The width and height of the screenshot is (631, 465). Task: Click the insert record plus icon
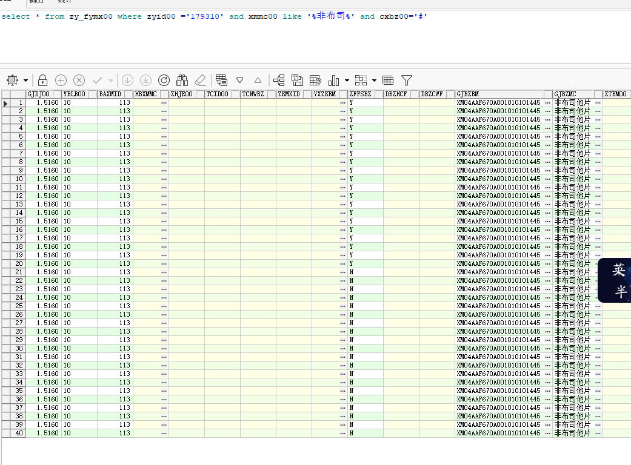pos(61,80)
